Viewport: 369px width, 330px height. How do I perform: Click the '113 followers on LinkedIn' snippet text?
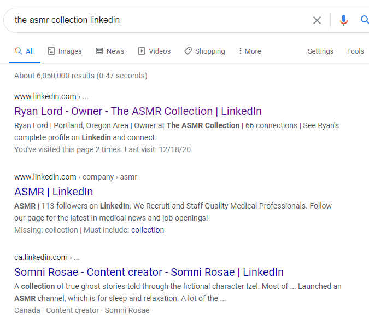pos(85,206)
